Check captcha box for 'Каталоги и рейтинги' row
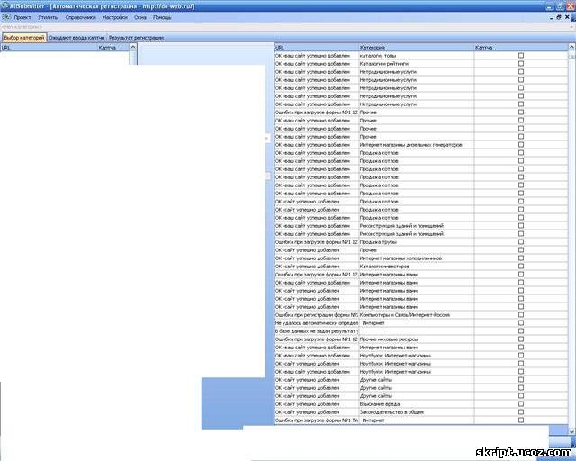 (x=521, y=64)
